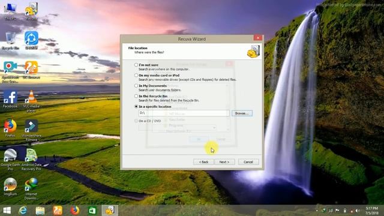The width and height of the screenshot is (384, 216).
Task: Open UC Browser from taskbar
Action: coord(58,211)
